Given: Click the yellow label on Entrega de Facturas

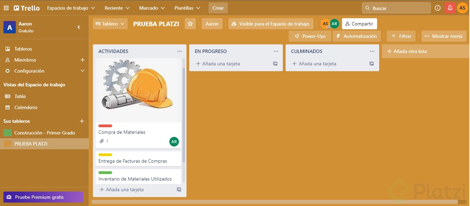Looking at the screenshot, I should click(x=105, y=155).
